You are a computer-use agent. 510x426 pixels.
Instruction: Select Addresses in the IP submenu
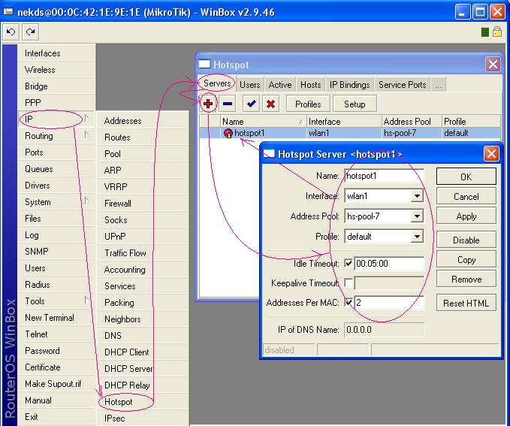143,121
